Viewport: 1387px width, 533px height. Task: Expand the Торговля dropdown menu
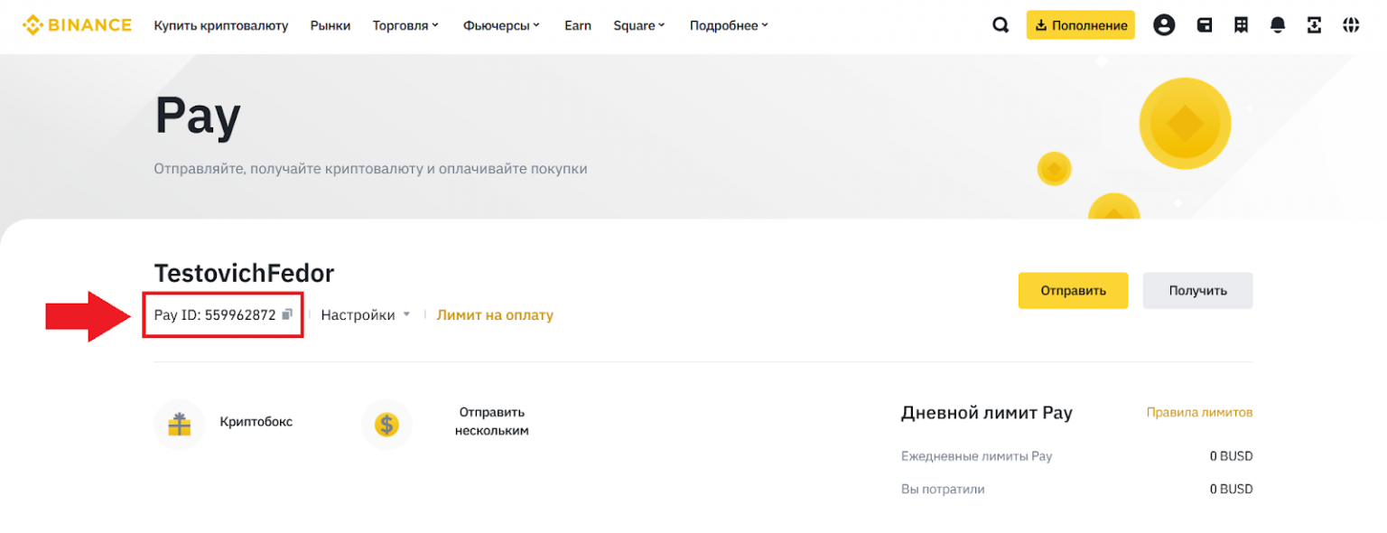pos(405,25)
